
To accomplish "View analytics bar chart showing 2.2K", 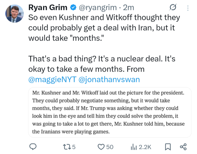I will click(134, 147).
